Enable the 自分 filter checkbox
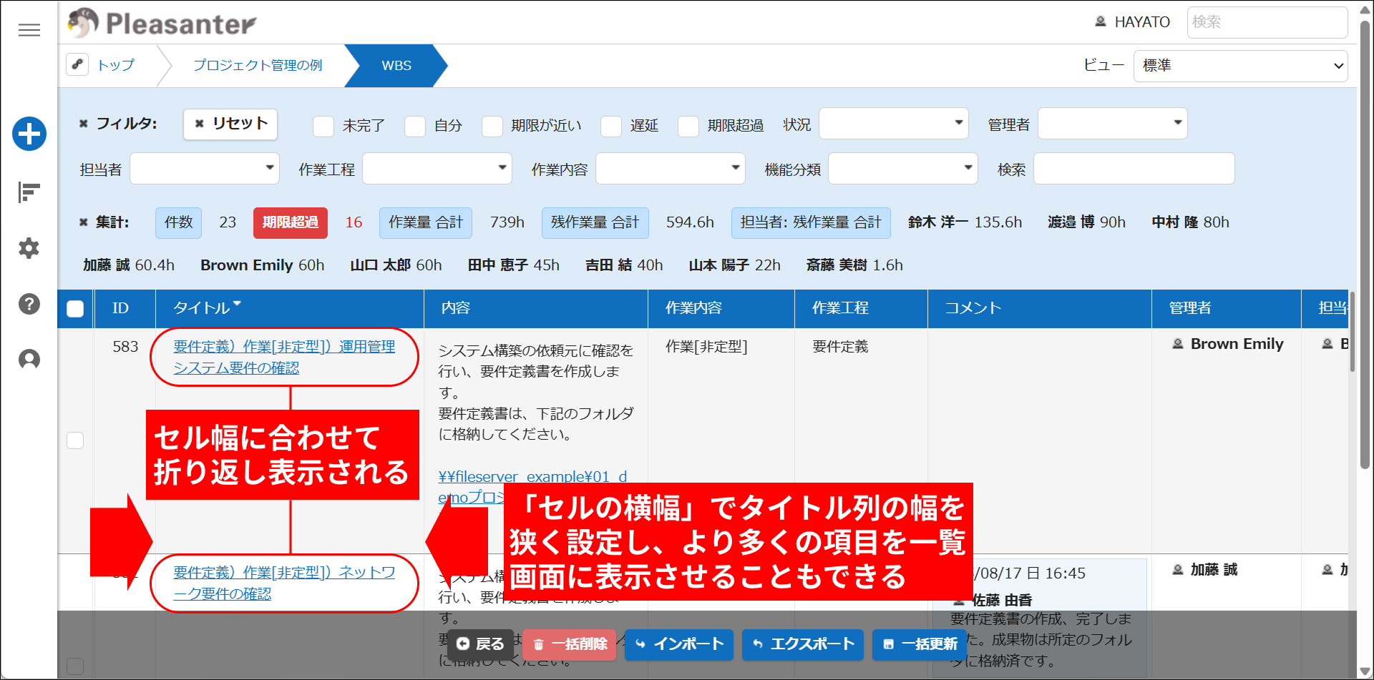1374x680 pixels. tap(415, 127)
